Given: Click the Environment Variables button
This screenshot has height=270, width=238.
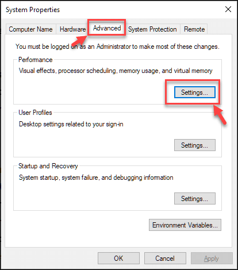Looking at the screenshot, I should click(185, 225).
